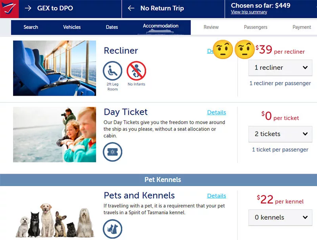Click the Day Ticket icon under the description
Viewport: 317px width, 240px height.
pyautogui.click(x=113, y=152)
